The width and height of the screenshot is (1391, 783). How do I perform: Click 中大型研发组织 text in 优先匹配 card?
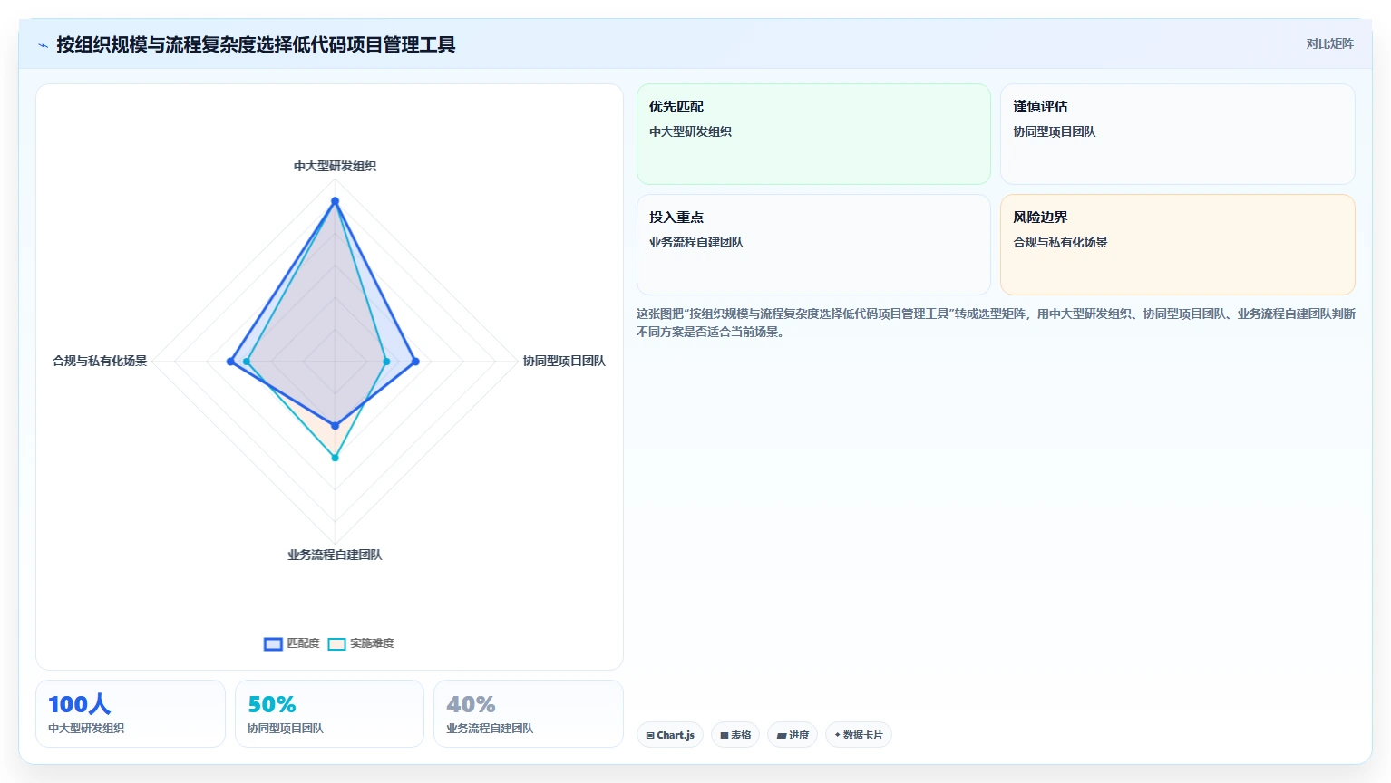[690, 131]
